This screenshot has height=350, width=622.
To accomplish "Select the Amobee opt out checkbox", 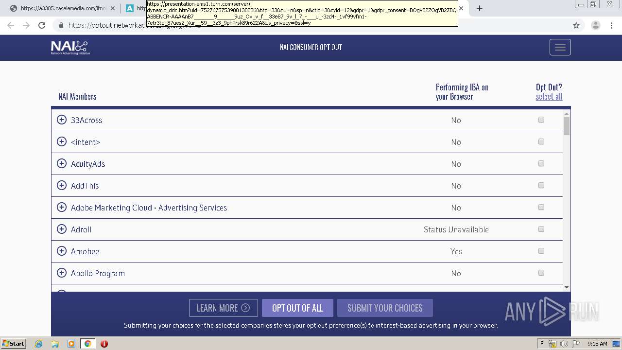I will (541, 251).
